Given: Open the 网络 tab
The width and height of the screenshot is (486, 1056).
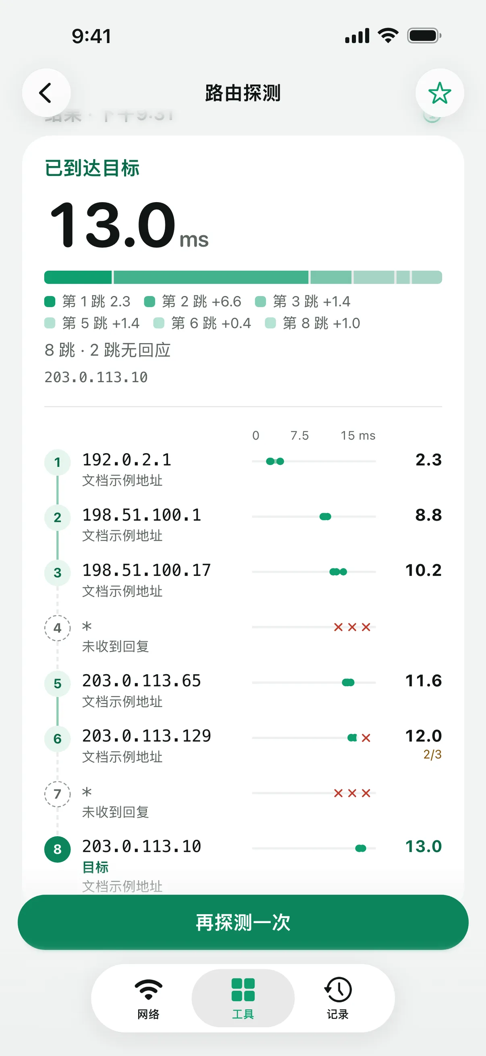Looking at the screenshot, I should [148, 999].
